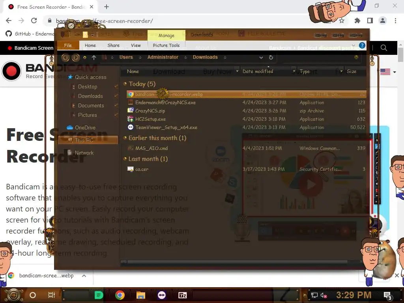Collapse Last month group
404x303 pixels.
coord(125,159)
